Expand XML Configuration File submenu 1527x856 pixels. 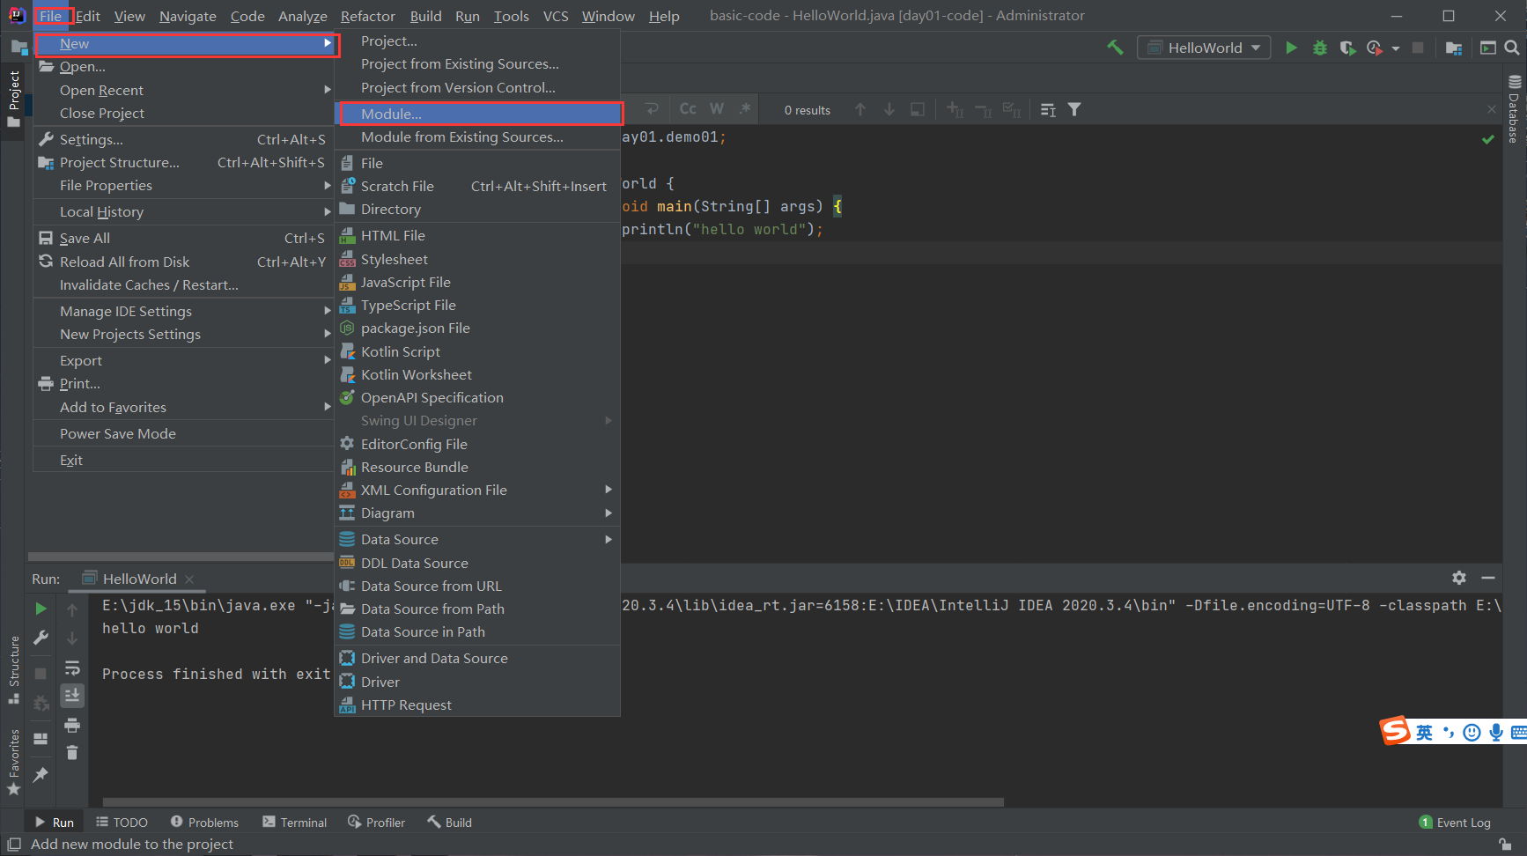pyautogui.click(x=477, y=490)
